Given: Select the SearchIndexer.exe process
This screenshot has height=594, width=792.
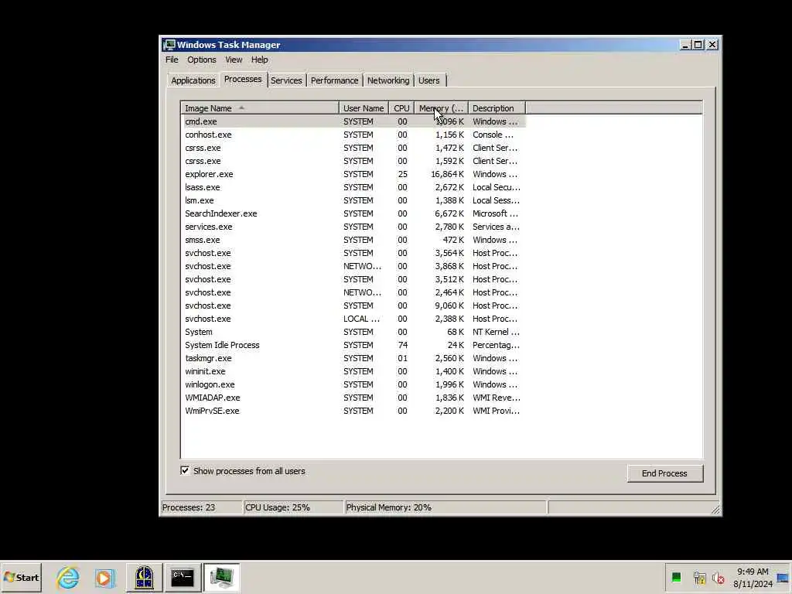Looking at the screenshot, I should coord(353,213).
